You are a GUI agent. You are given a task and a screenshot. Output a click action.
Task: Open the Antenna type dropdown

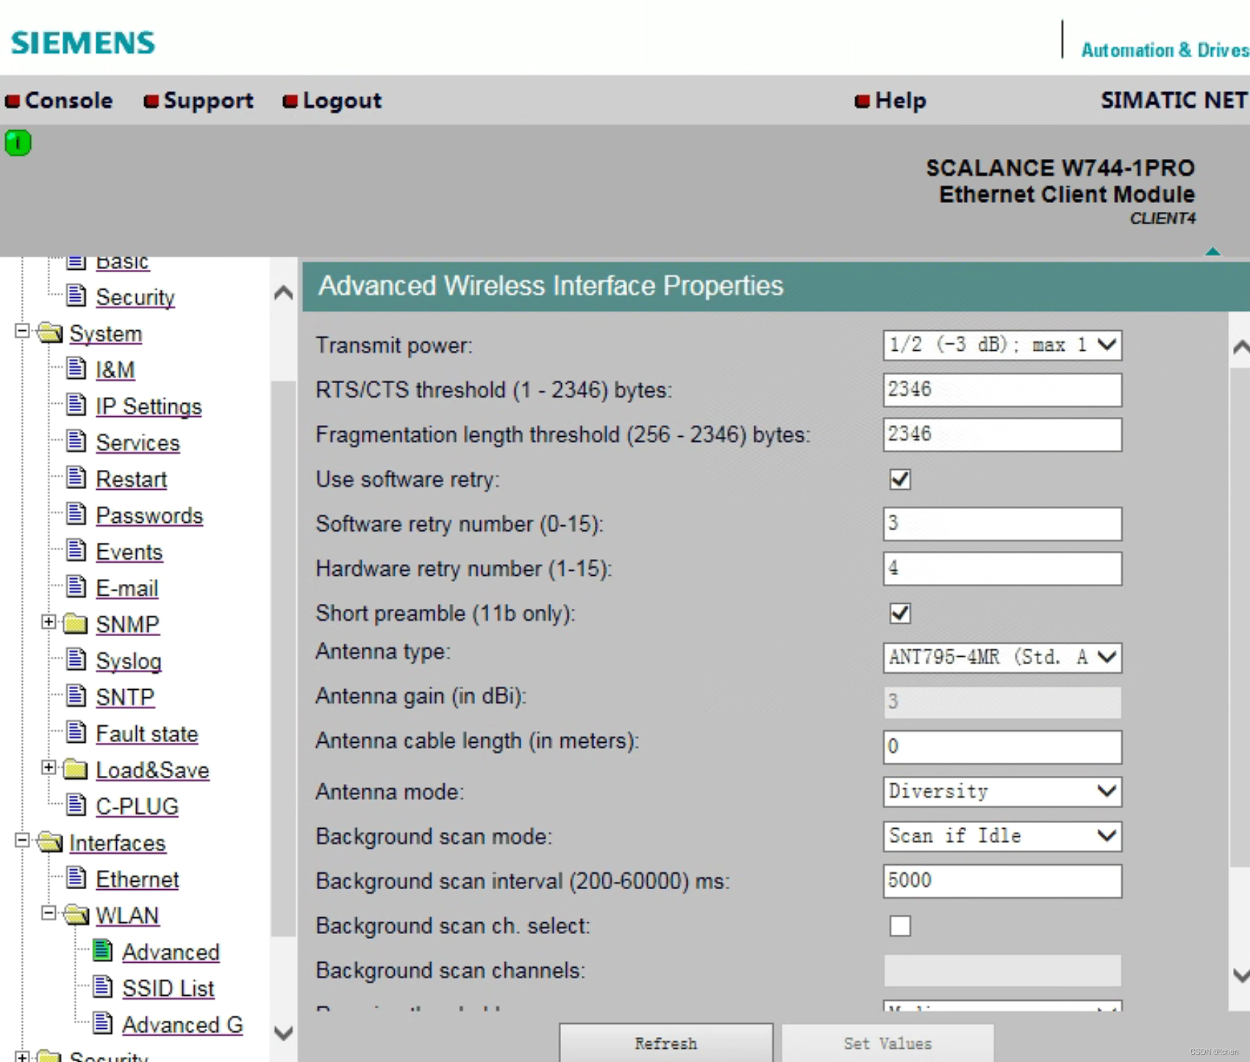point(1002,657)
